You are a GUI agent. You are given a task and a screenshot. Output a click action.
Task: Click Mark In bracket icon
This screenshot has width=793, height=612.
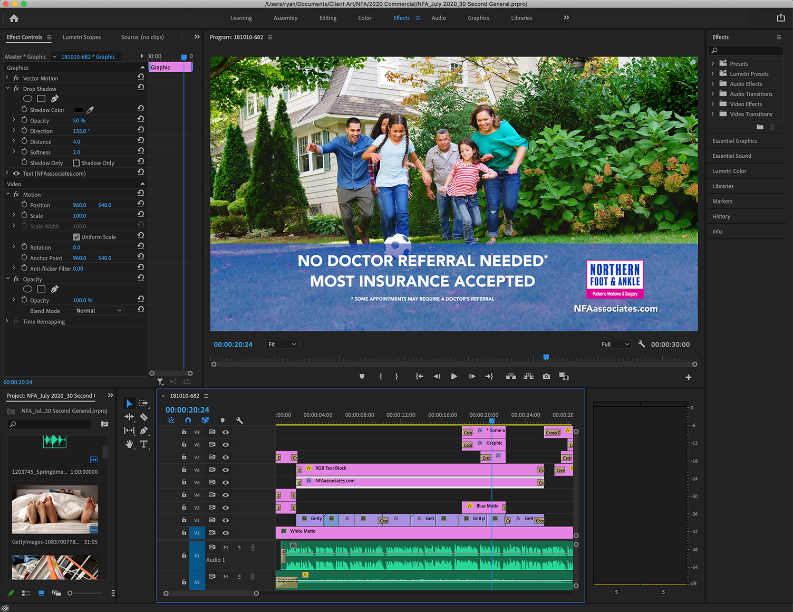[x=380, y=376]
